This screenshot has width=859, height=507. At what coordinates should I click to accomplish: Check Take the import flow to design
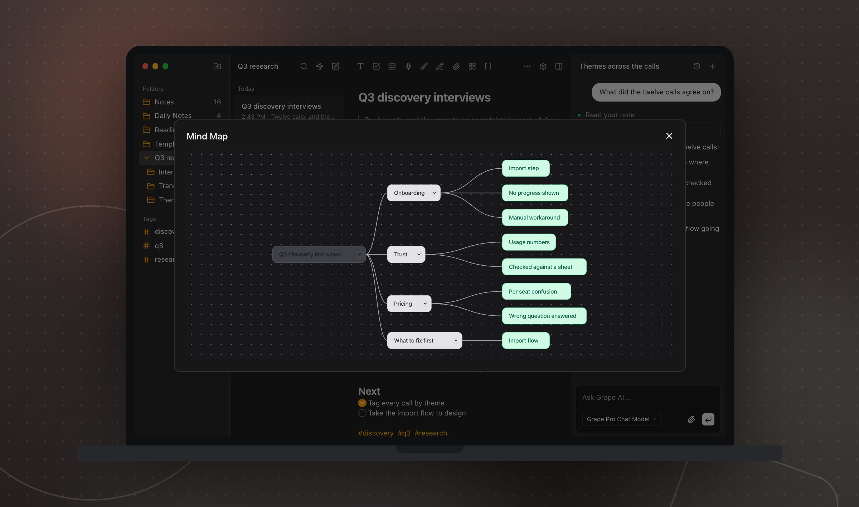(362, 413)
